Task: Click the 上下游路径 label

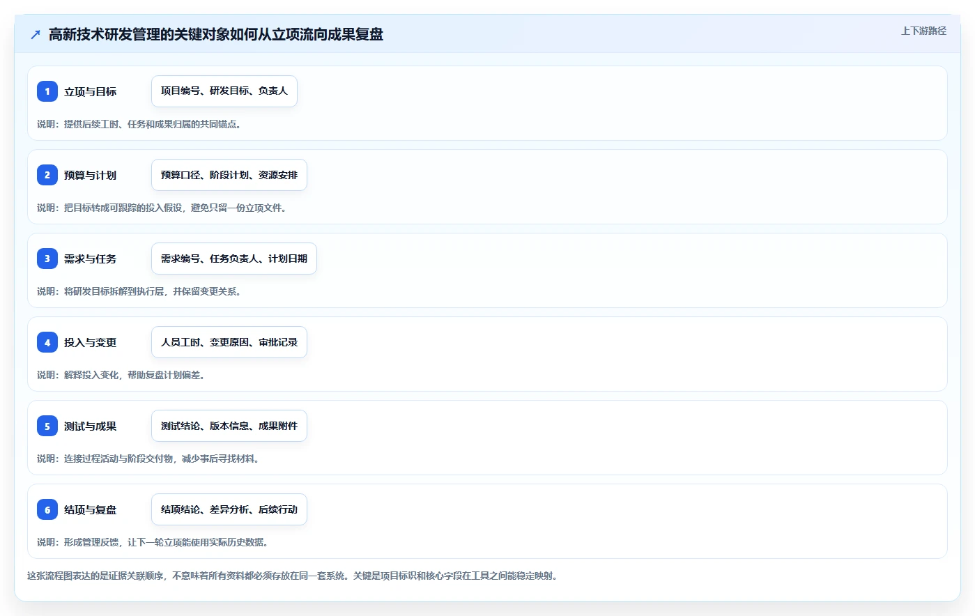Action: [923, 31]
